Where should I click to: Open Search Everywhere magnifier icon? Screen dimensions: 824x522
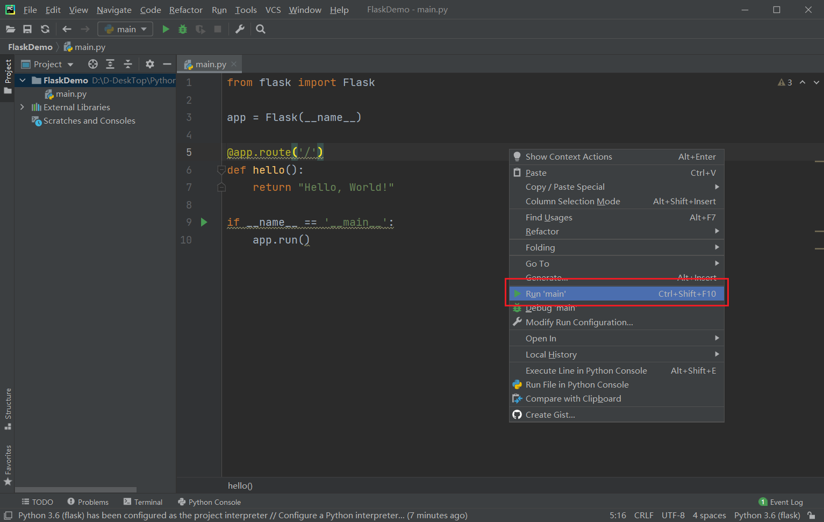point(261,29)
